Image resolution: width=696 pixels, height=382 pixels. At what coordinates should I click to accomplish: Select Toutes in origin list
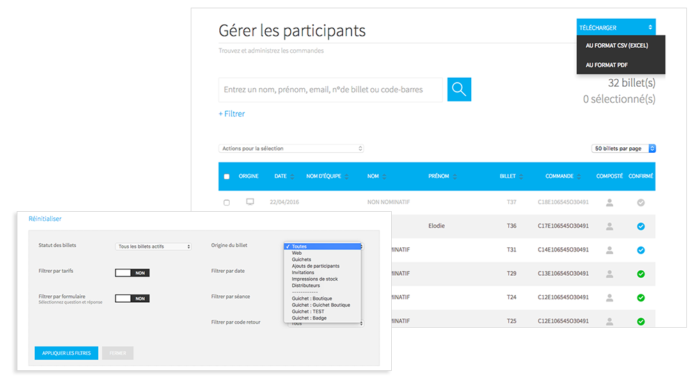tap(322, 247)
